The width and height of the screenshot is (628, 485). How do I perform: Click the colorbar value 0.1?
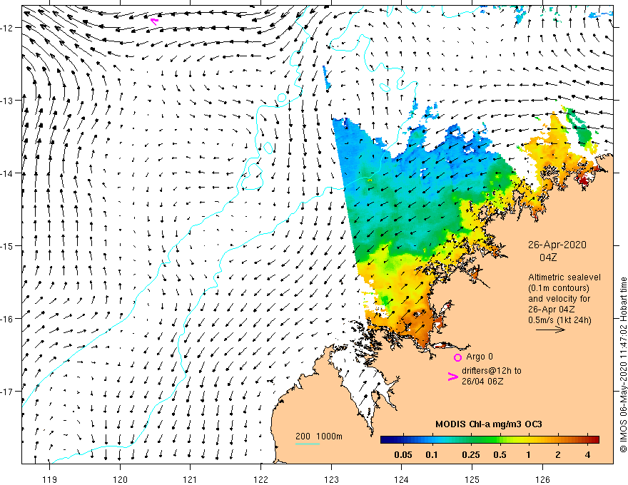[432, 455]
